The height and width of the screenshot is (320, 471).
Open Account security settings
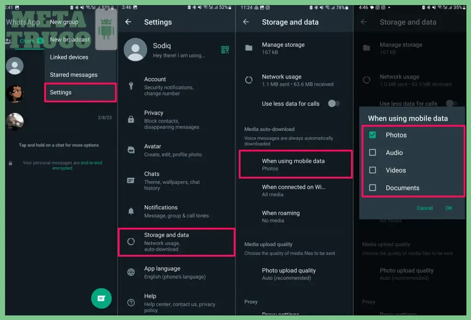pos(177,86)
